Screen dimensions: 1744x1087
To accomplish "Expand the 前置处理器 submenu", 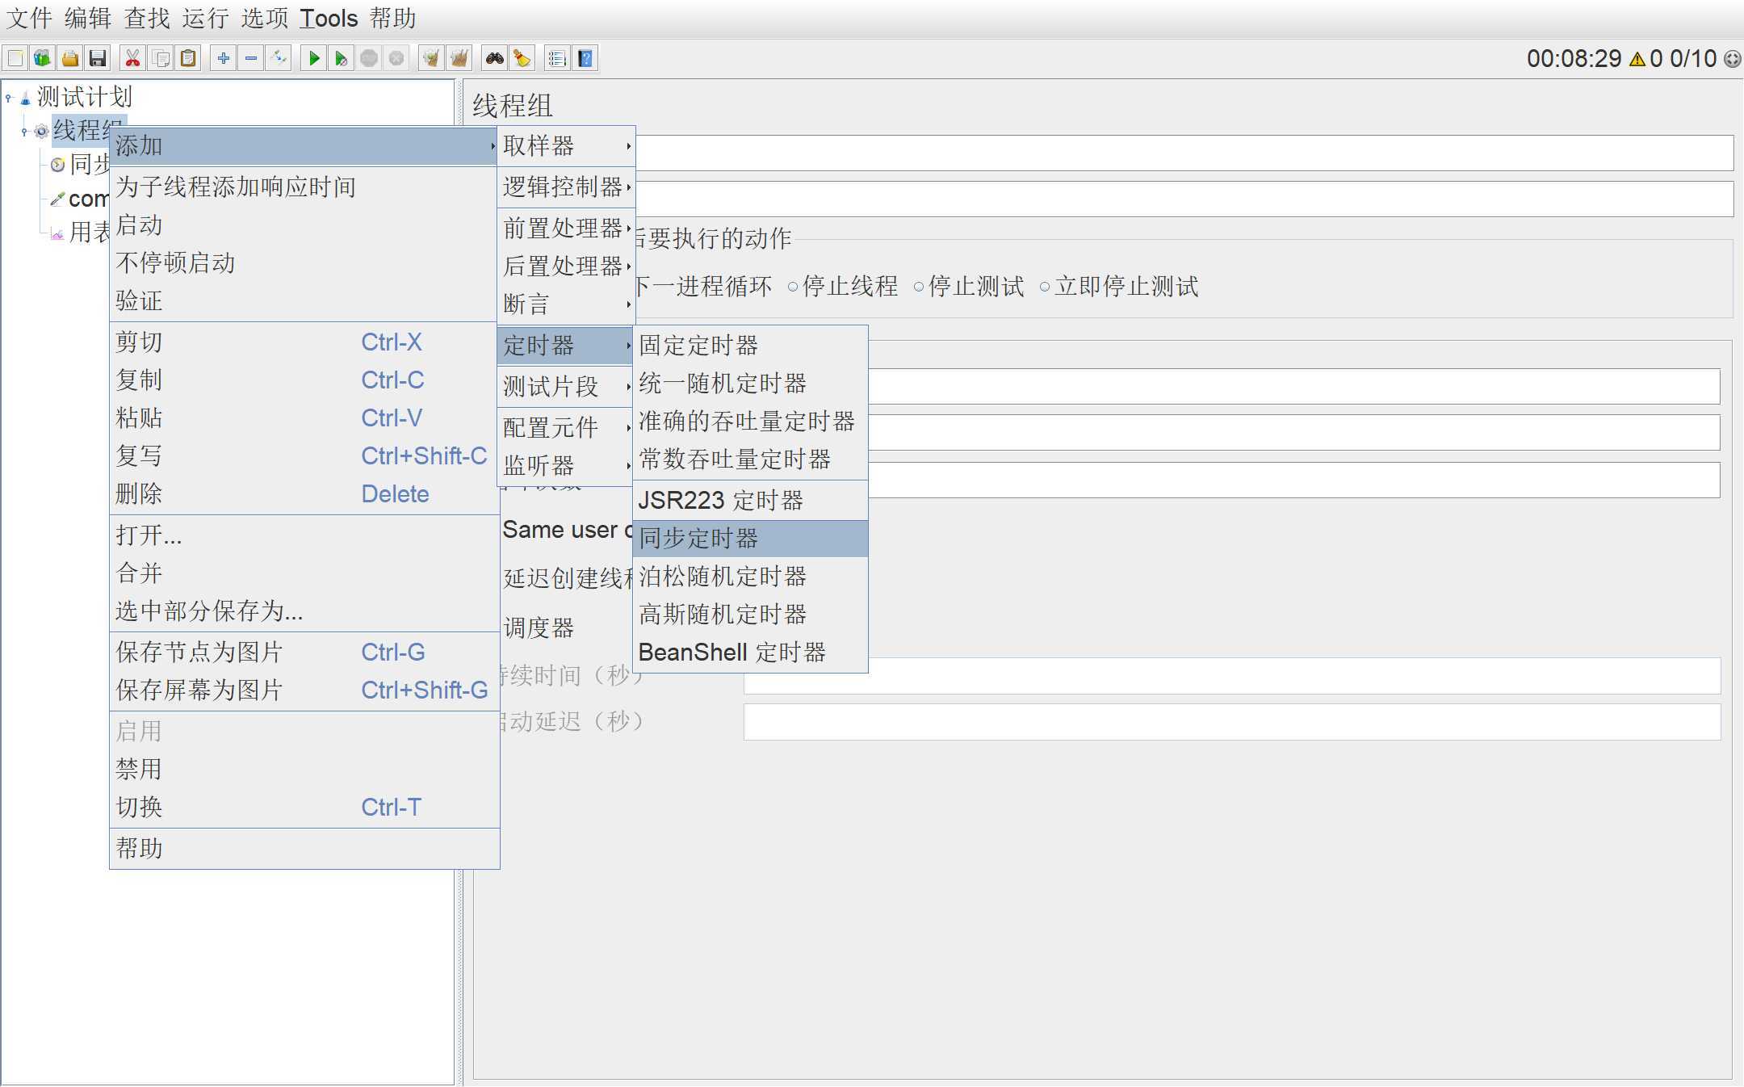I will pyautogui.click(x=566, y=229).
